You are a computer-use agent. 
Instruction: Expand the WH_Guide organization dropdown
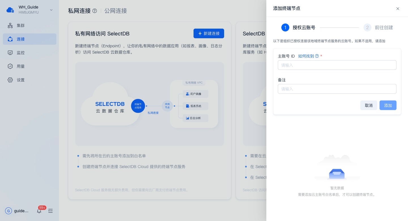(x=51, y=10)
